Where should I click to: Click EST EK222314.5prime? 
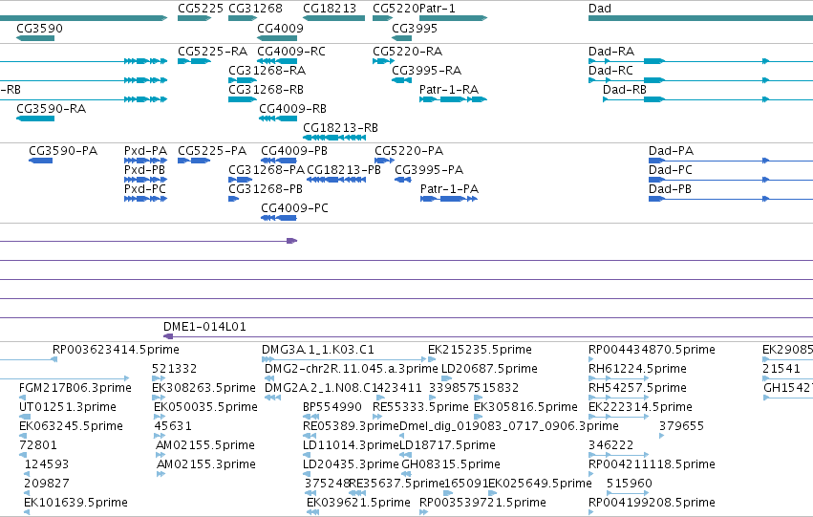[x=618, y=417]
